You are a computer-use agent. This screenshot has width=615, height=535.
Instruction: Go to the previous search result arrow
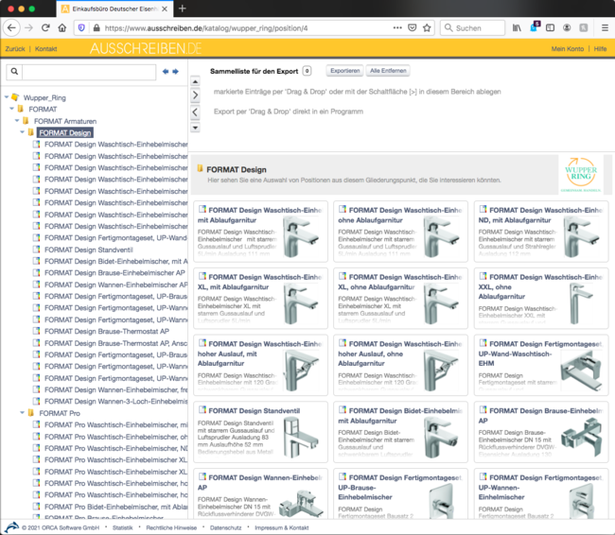[x=166, y=71]
